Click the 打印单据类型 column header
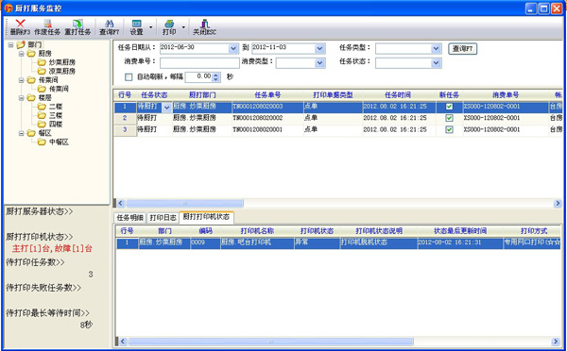The width and height of the screenshot is (567, 351). pyautogui.click(x=333, y=95)
